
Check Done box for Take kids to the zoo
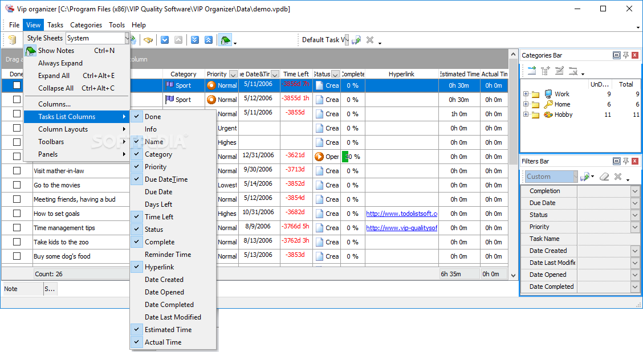[x=17, y=242]
